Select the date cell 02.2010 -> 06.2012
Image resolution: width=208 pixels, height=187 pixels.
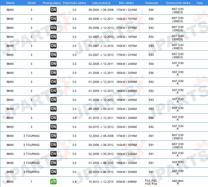[101, 172]
